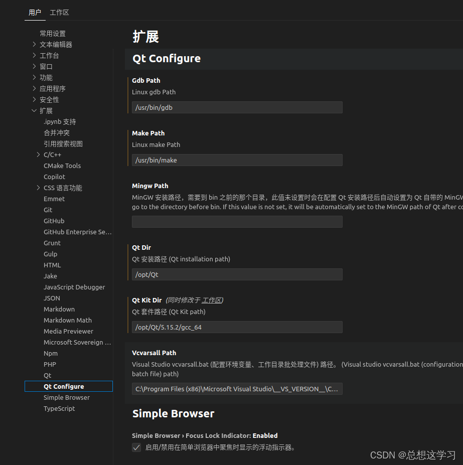Switch to the 工作区 settings tab
463x465 pixels.
click(x=59, y=12)
